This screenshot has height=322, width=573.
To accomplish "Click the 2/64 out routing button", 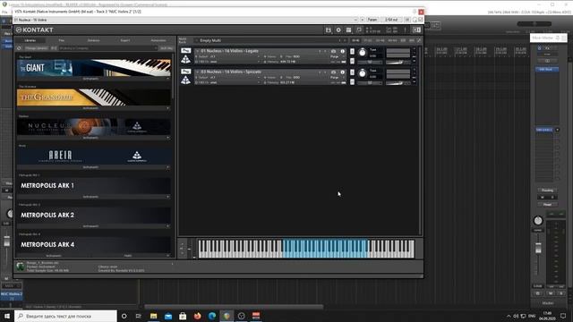I will [391, 20].
